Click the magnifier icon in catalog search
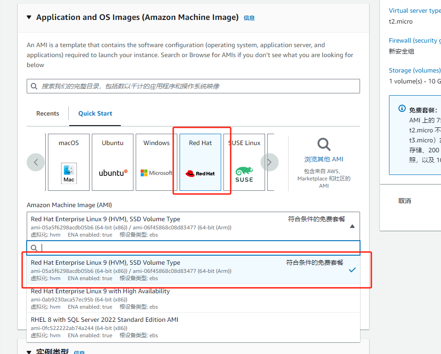The width and height of the screenshot is (441, 354). click(34, 86)
